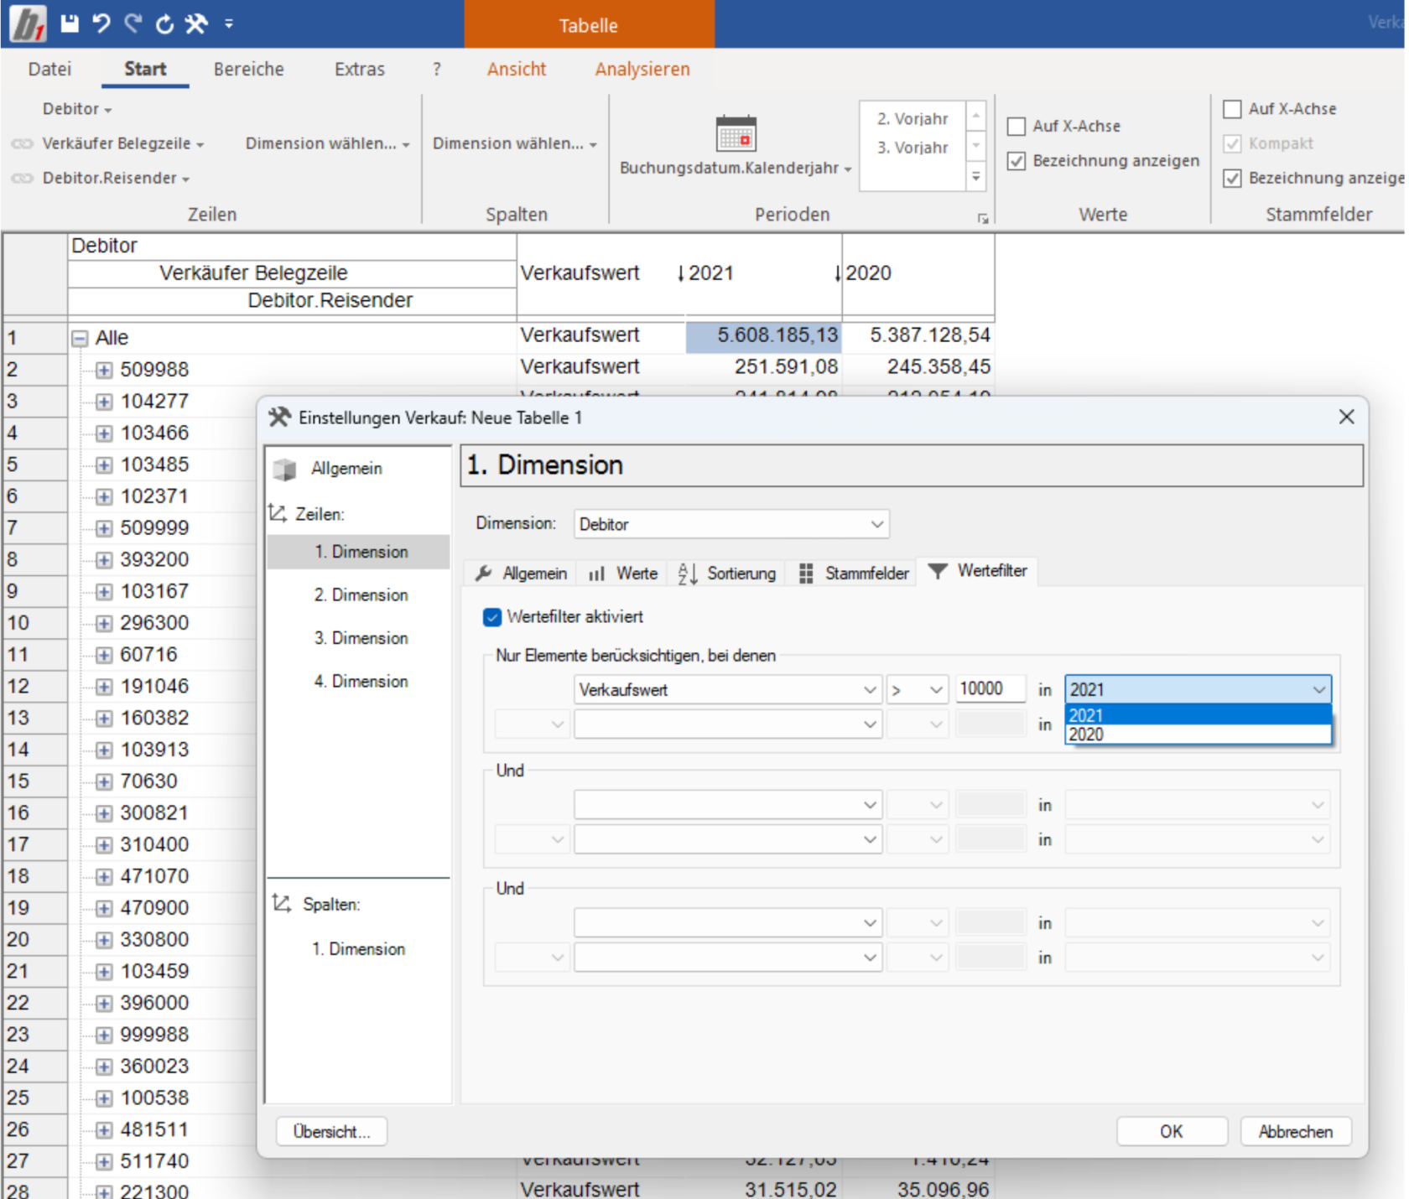Toggle Bezeichnung anzeigen in Stammfelder group
The height and width of the screenshot is (1199, 1409).
[1232, 179]
